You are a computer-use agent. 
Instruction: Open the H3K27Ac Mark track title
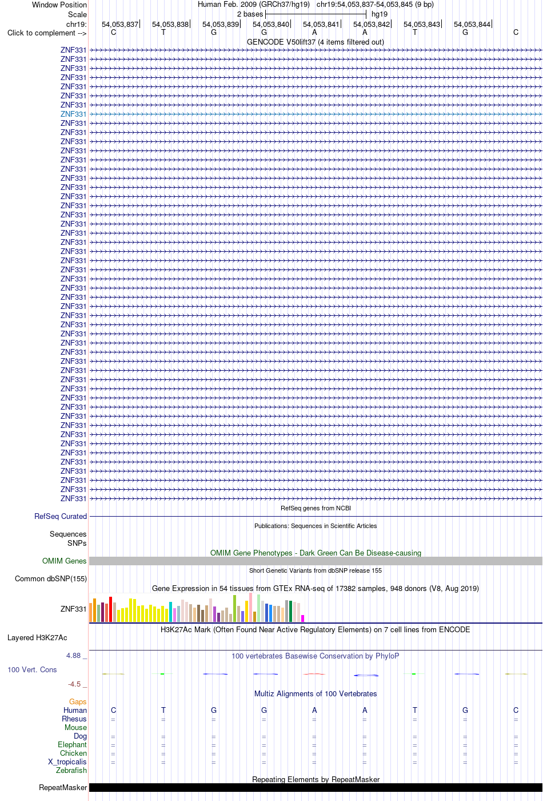pos(316,629)
